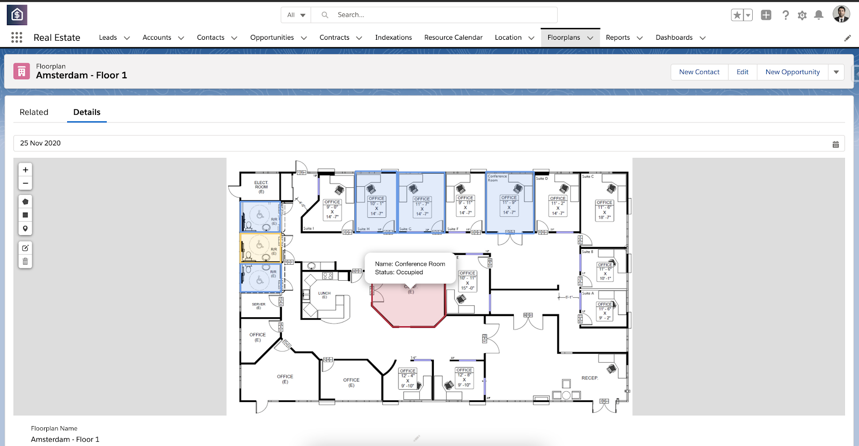Open the App Launcher grid
Image resolution: width=859 pixels, height=446 pixels.
coord(17,38)
